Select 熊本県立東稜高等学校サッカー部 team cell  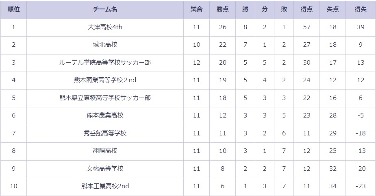(105, 98)
